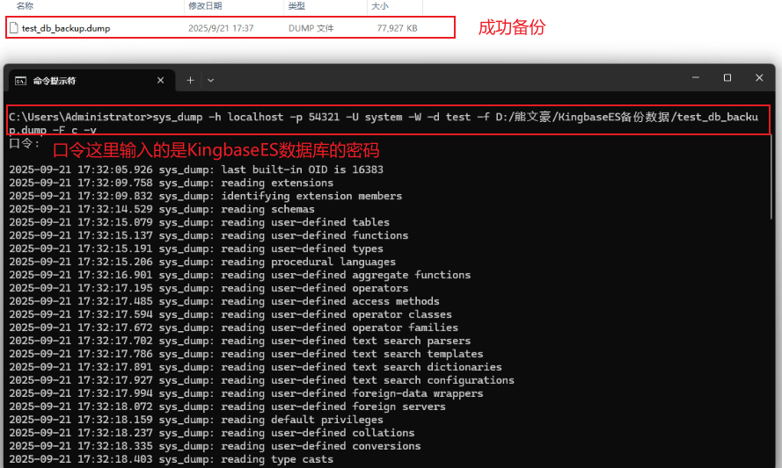Click the 2025/9/21 17:37 modified date cell
The height and width of the screenshot is (468, 782).
[x=221, y=28]
